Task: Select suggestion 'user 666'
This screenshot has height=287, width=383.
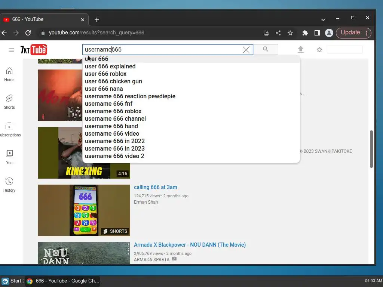Action: 191,59
